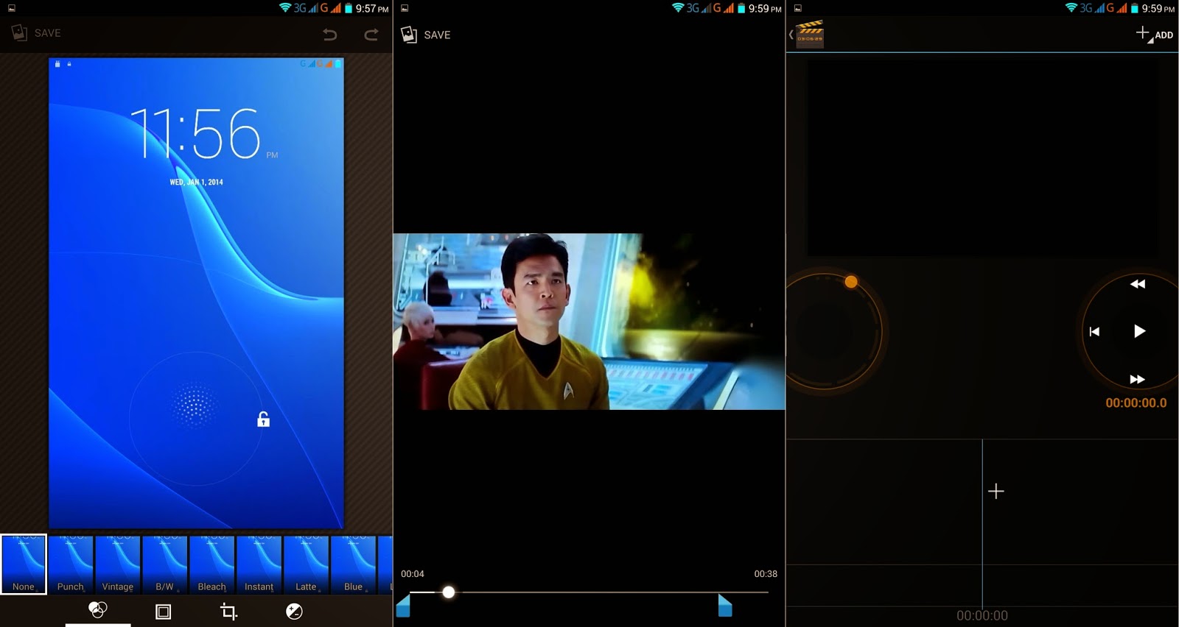Undo the last photo edit
Image resolution: width=1179 pixels, height=627 pixels.
330,34
